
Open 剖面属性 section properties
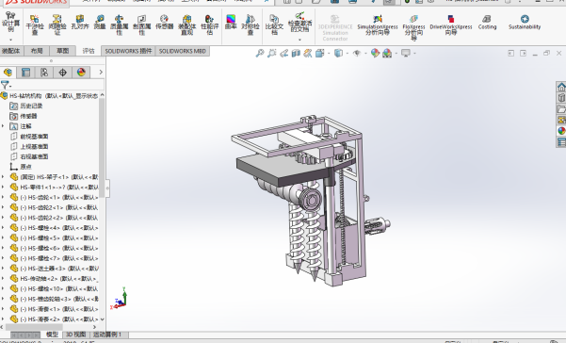point(141,24)
